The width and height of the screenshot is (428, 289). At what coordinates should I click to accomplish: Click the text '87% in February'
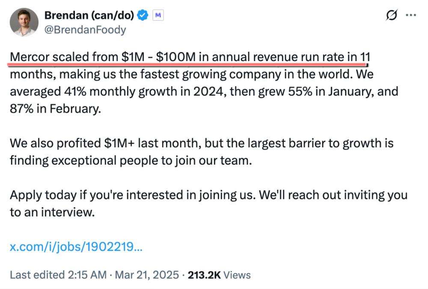point(56,108)
